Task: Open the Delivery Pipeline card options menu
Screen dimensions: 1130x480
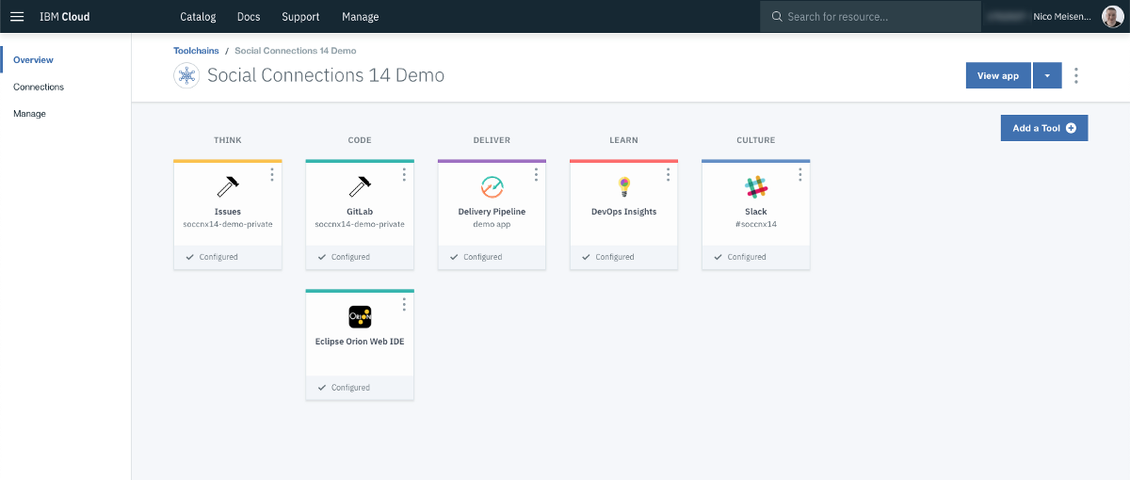Action: coord(536,174)
